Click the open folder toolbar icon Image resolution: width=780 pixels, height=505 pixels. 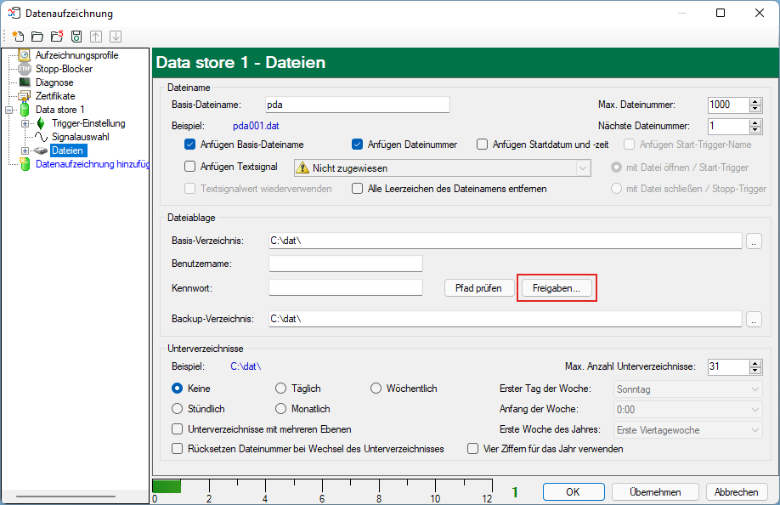tap(37, 37)
